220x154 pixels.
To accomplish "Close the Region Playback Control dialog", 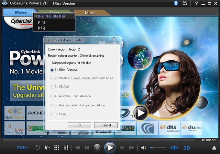I will [x=114, y=39].
